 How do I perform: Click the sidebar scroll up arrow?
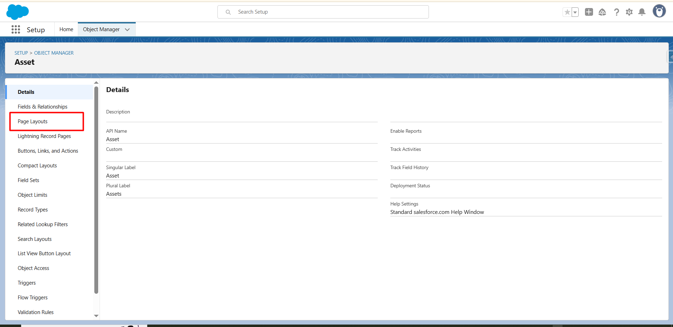[96, 83]
